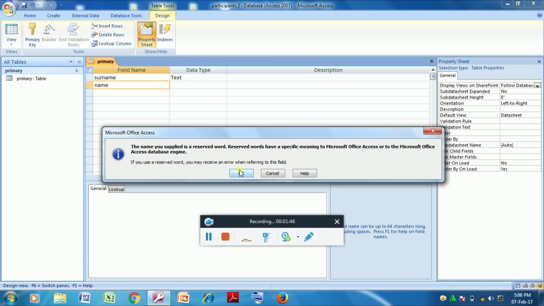
Task: Click the Property Sheet General tab
Action: [448, 76]
